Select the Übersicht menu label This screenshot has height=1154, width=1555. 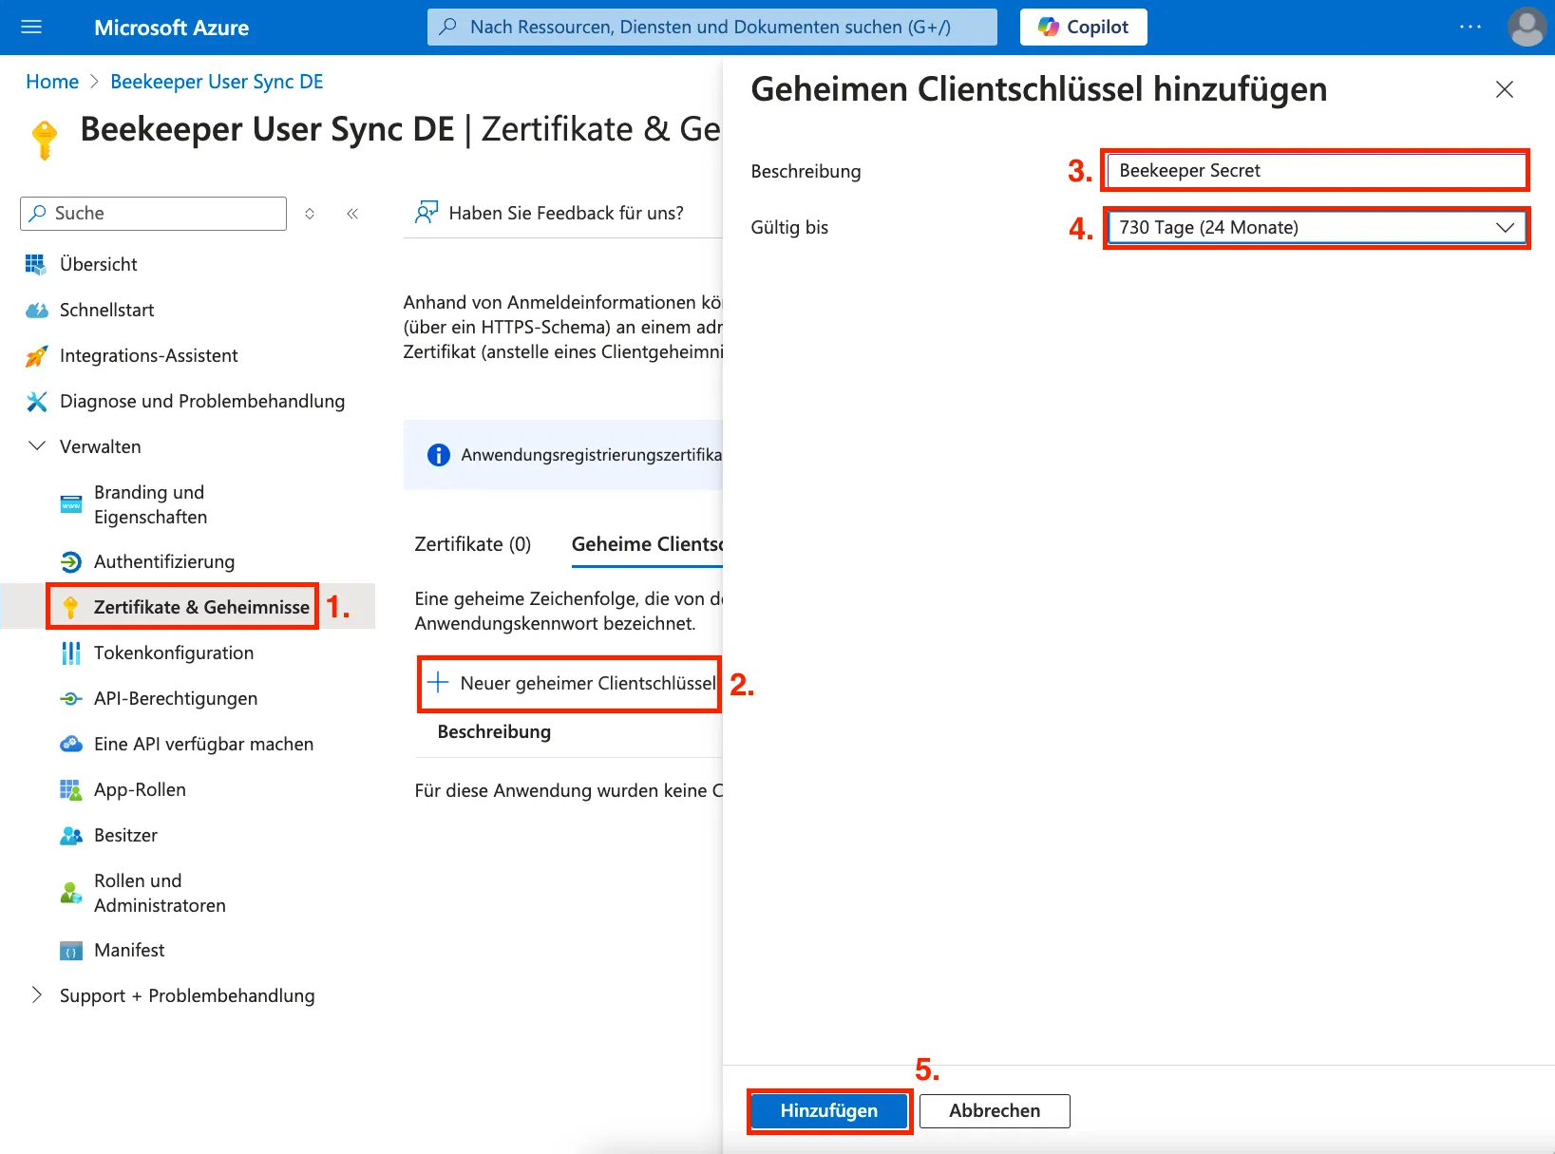click(99, 265)
